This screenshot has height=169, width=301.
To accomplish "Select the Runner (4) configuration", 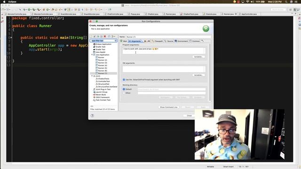I will tap(102, 66).
